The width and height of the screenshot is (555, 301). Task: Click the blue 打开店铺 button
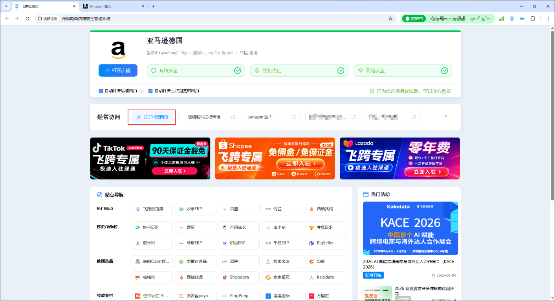click(118, 70)
